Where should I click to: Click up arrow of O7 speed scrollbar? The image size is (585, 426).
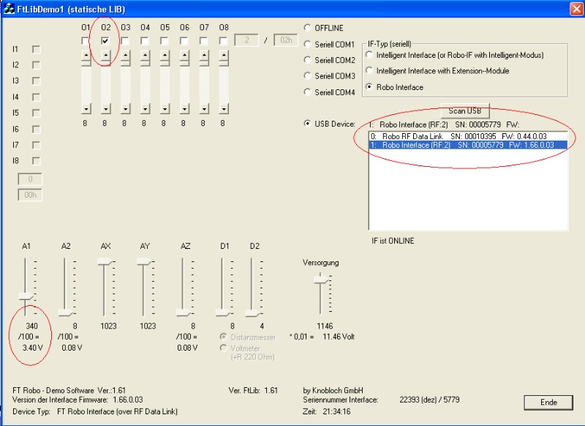pos(204,56)
